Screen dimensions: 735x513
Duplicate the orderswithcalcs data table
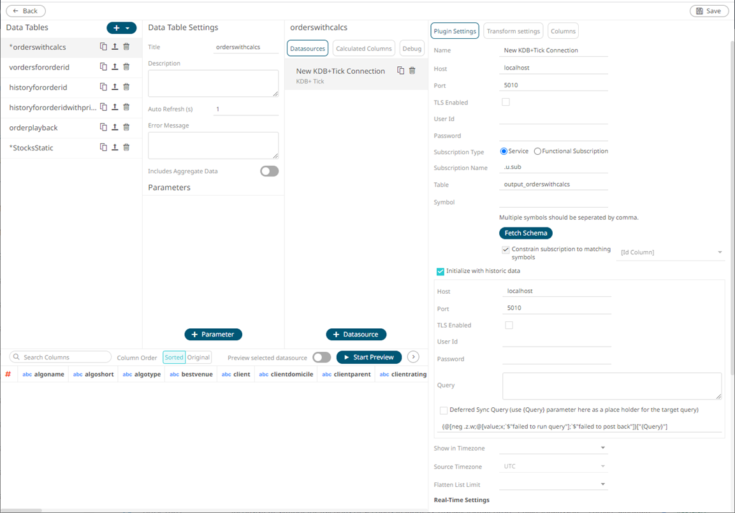[x=103, y=47]
